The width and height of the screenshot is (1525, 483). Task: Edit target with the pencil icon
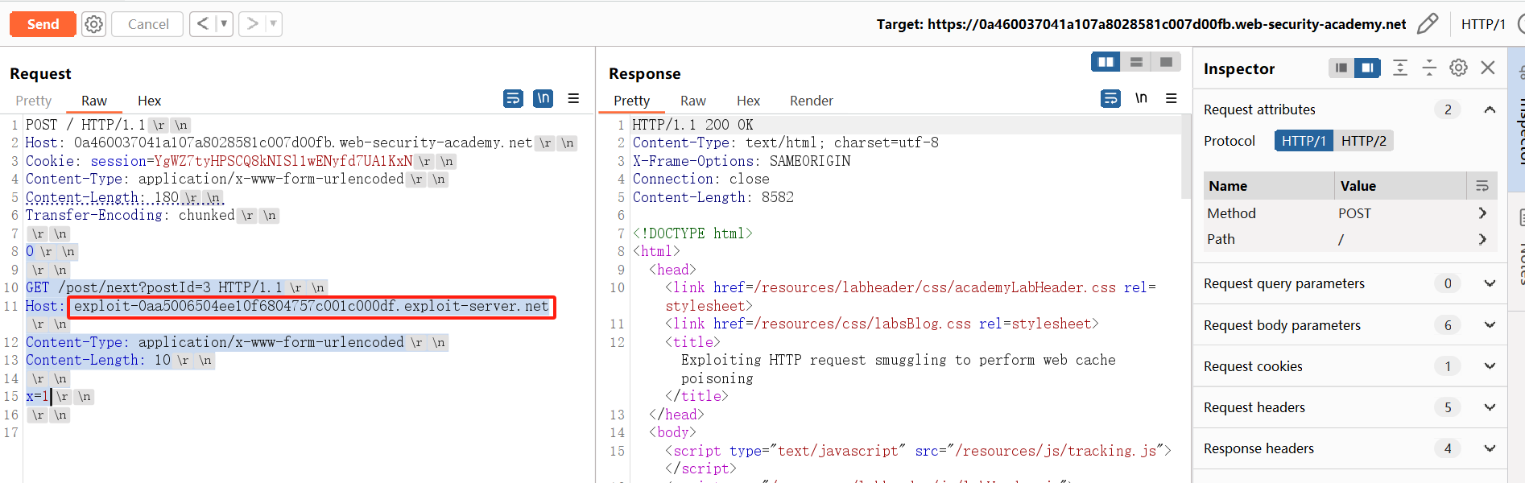[x=1428, y=24]
